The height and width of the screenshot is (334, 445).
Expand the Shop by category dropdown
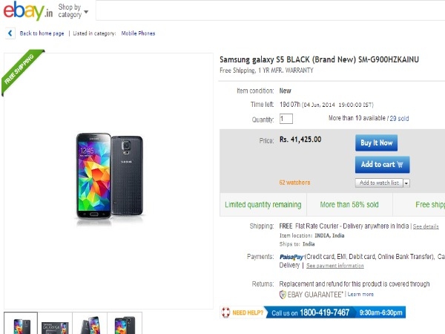point(73,11)
